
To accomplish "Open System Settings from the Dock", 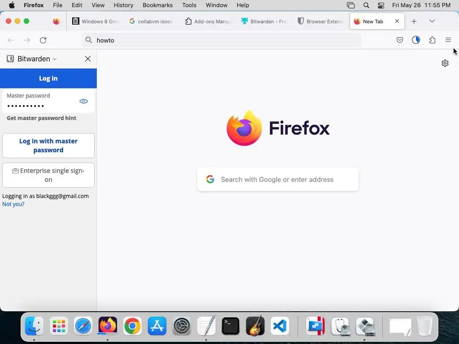I will 182,326.
